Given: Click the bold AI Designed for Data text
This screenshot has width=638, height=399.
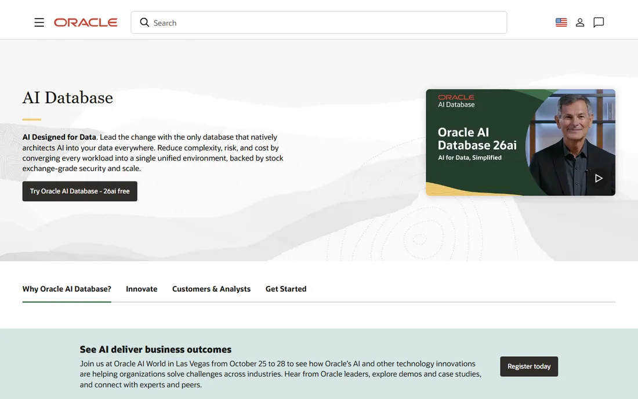Looking at the screenshot, I should click(x=59, y=137).
